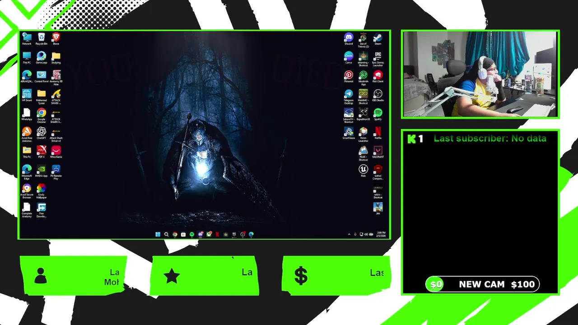Open Avast Free Antivirus desktop icon
This screenshot has width=578, height=325.
click(x=27, y=135)
